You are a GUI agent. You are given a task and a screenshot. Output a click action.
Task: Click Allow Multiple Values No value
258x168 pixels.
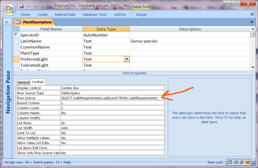[x=112, y=138]
